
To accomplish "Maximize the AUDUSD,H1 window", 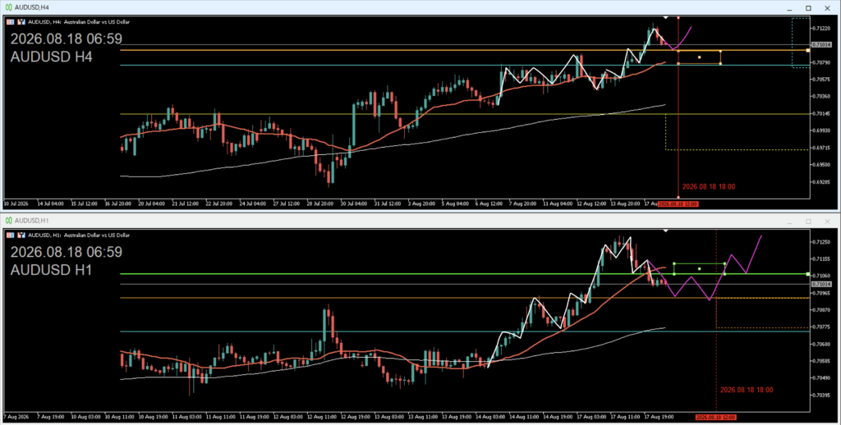I will click(x=808, y=222).
